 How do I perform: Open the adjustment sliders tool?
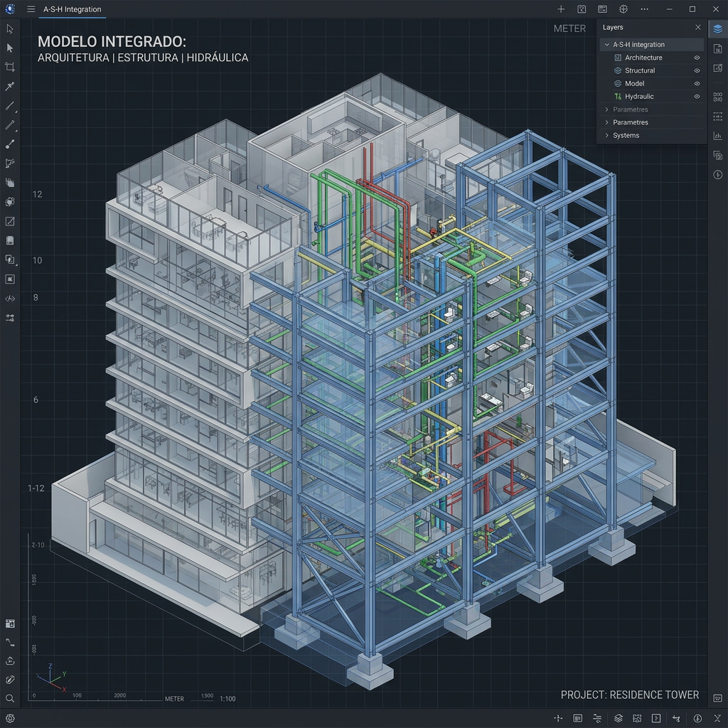coord(10,318)
